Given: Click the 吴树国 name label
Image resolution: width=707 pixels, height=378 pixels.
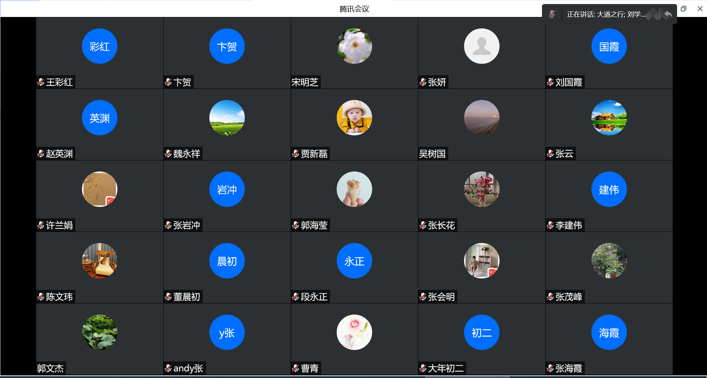Looking at the screenshot, I should pyautogui.click(x=432, y=154).
